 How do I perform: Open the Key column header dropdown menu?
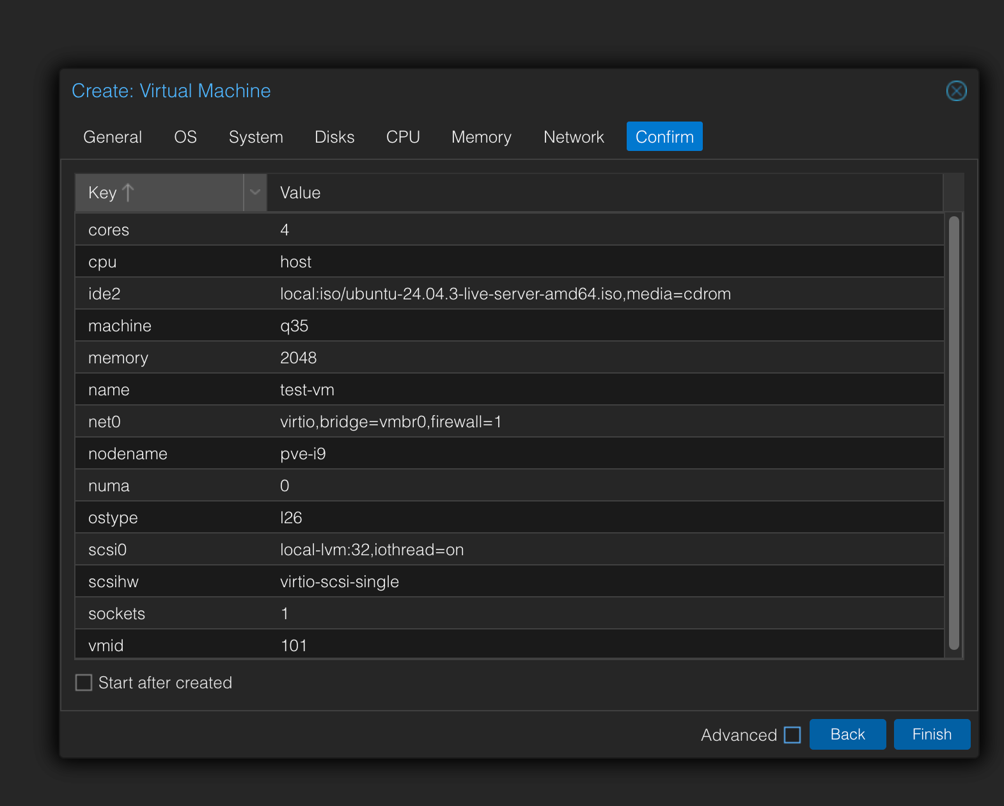255,193
